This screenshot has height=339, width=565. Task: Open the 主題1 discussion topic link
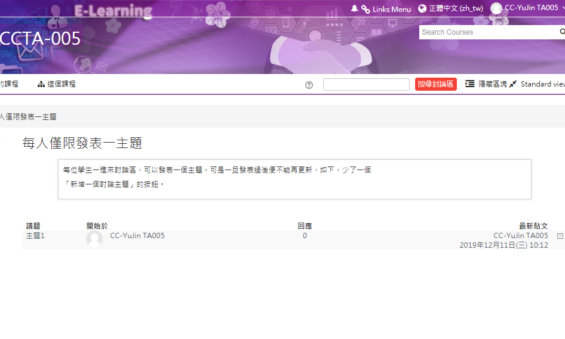(x=35, y=236)
